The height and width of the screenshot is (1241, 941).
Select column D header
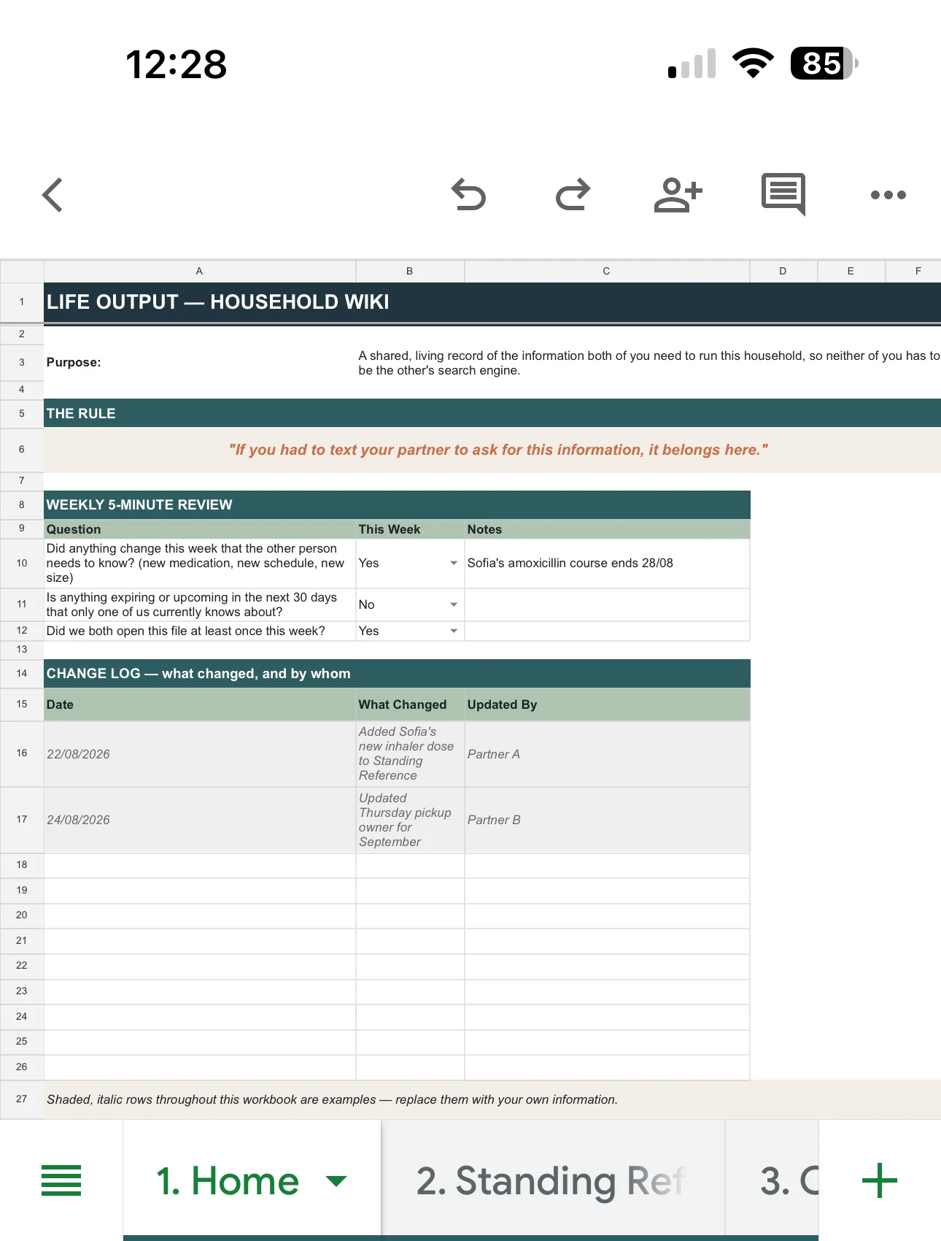pyautogui.click(x=783, y=271)
